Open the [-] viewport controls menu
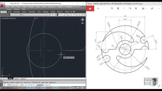 pos(2,18)
